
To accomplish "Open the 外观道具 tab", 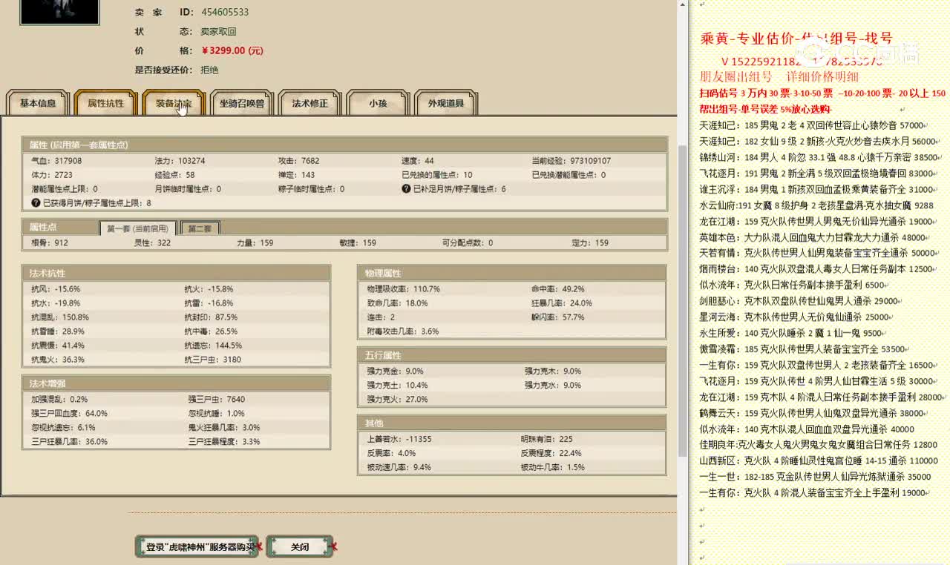I will click(446, 103).
